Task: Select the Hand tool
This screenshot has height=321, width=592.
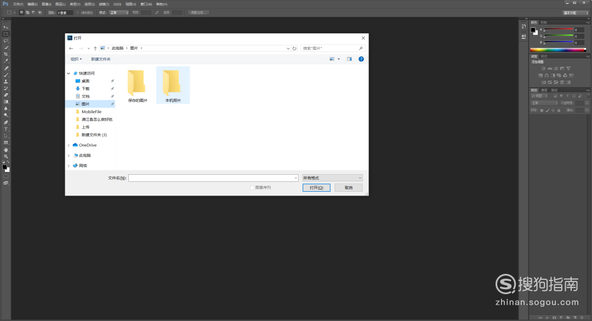Action: pos(5,150)
